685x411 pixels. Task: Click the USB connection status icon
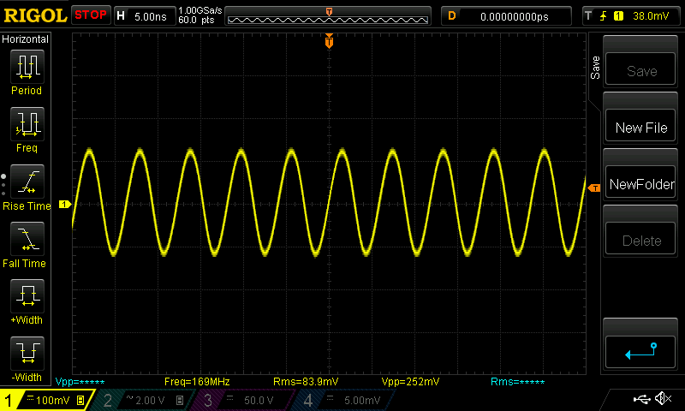click(641, 399)
